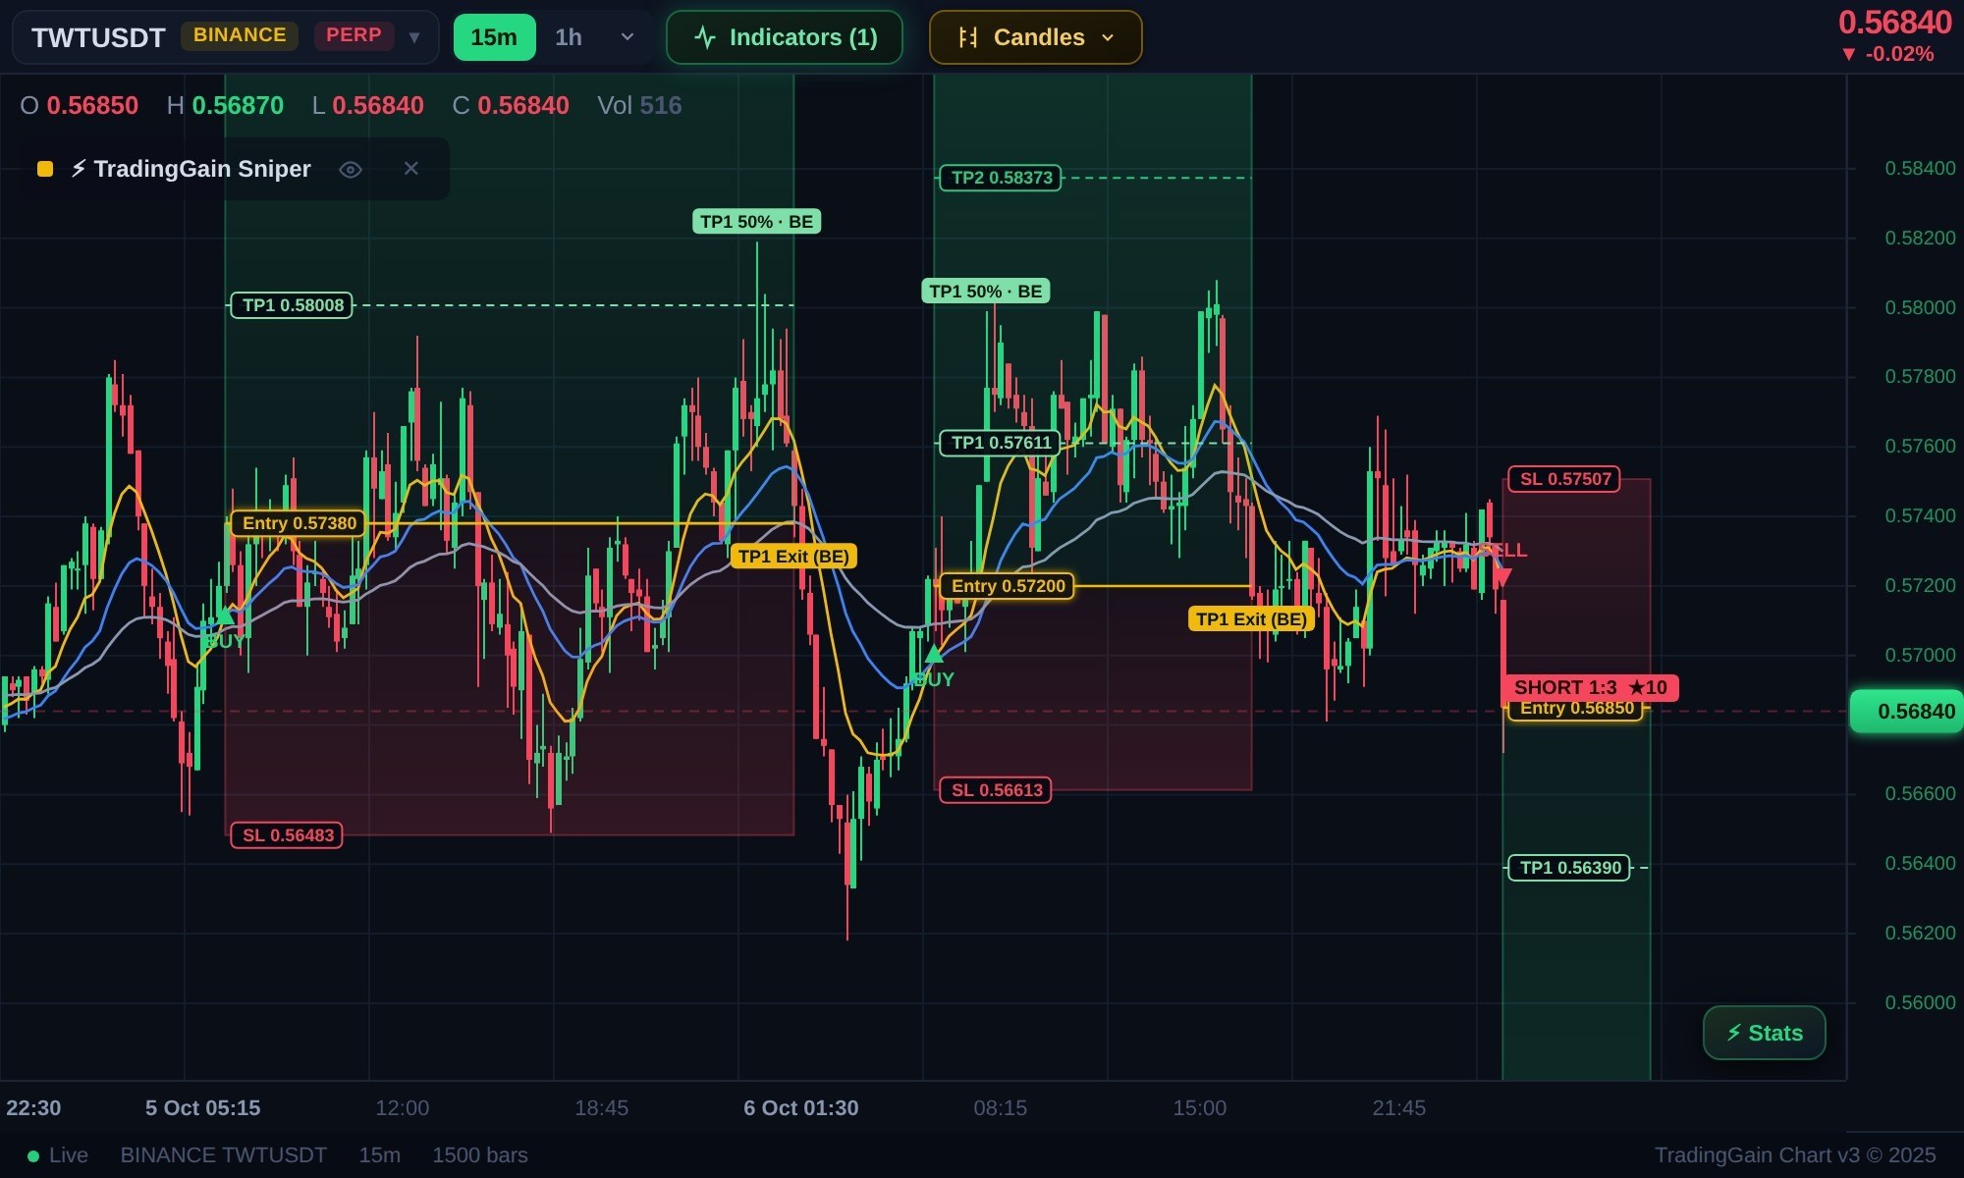The width and height of the screenshot is (1964, 1178).
Task: Select the Entry 0.57200 label
Action: [x=1008, y=586]
